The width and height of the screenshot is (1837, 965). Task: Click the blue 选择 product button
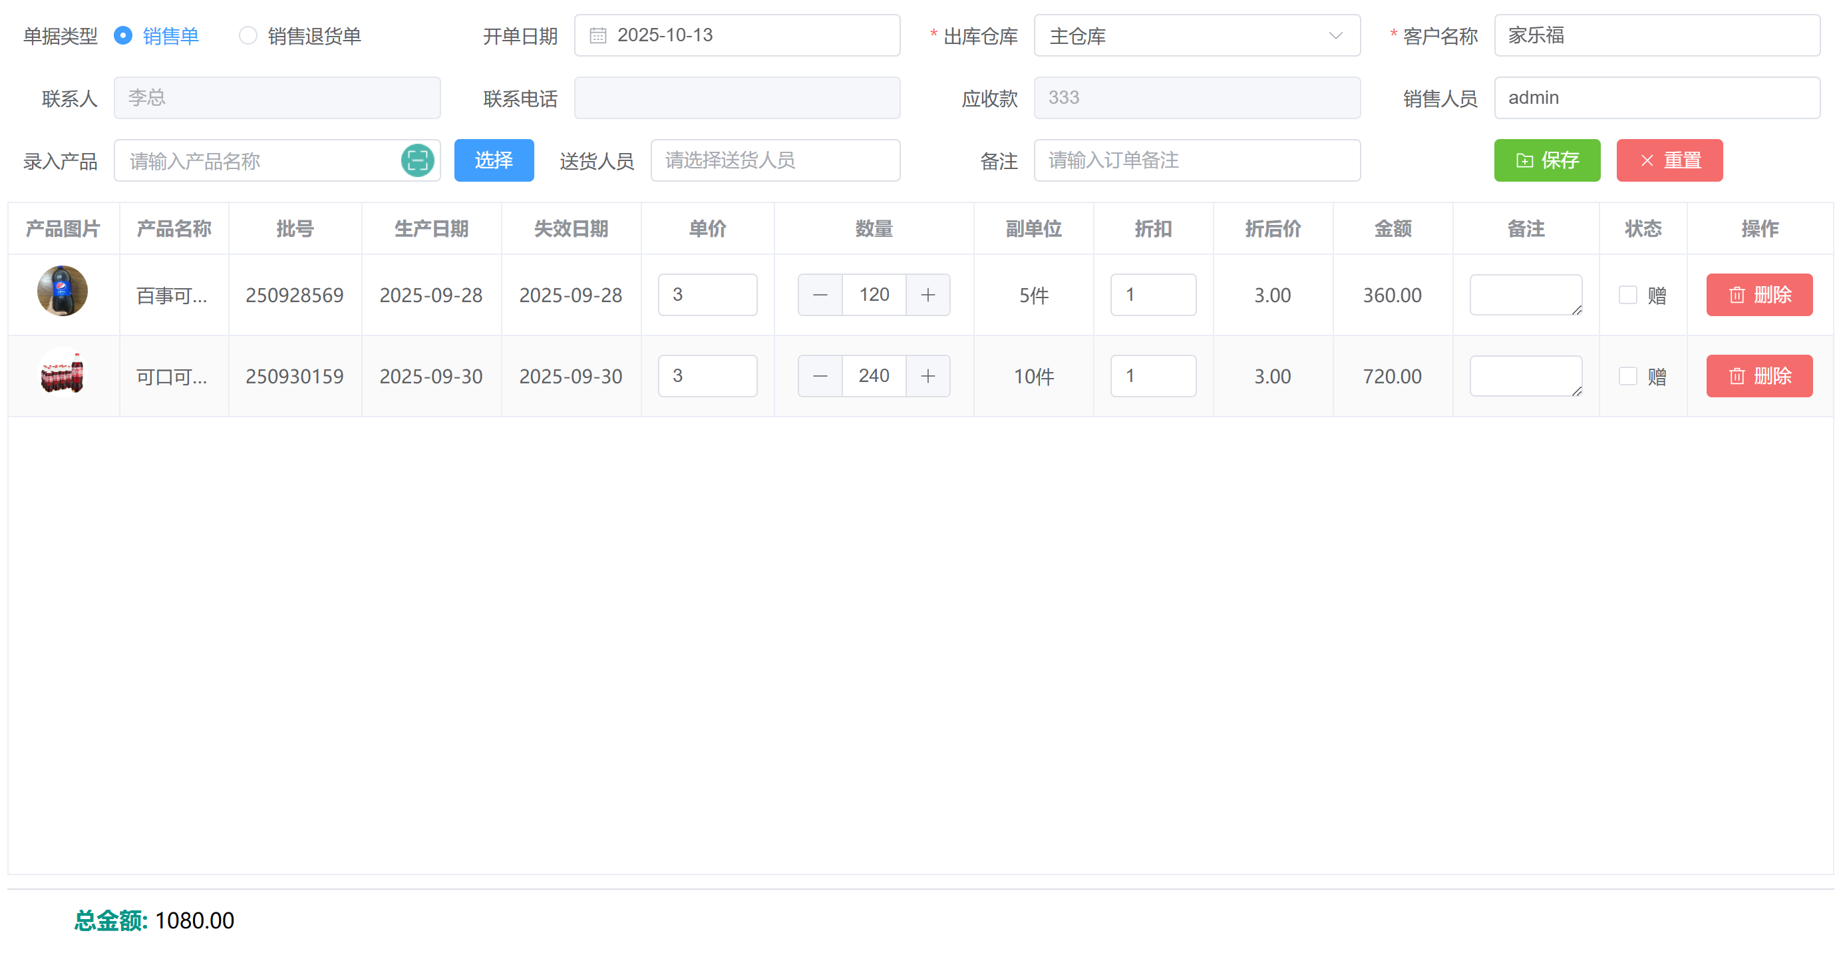tap(494, 160)
